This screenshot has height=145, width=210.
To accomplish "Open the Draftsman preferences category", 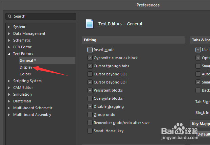I will click(x=22, y=101).
